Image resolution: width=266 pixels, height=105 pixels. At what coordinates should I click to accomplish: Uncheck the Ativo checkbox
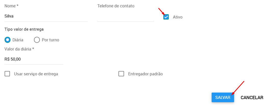coord(166,17)
